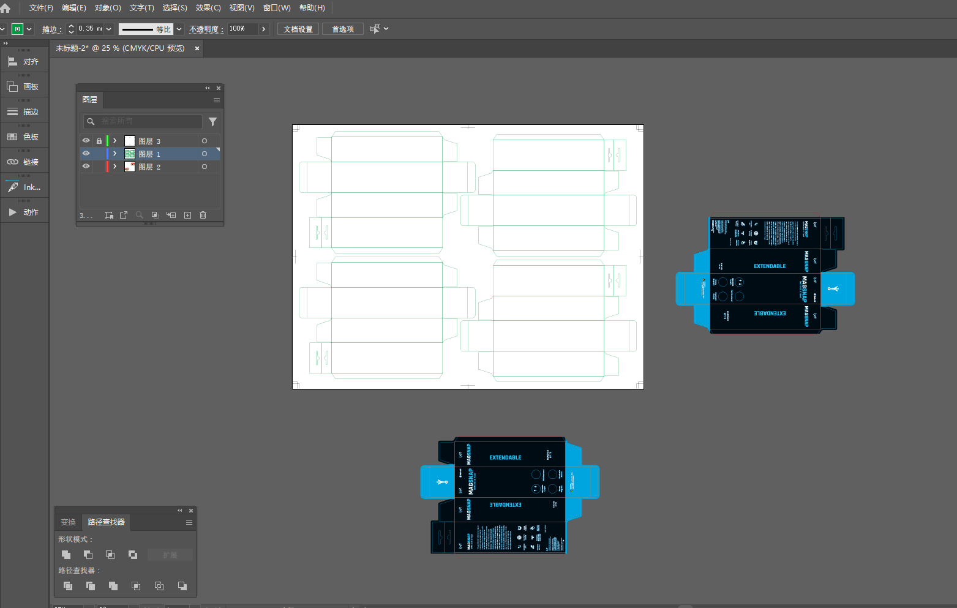
Task: Click the Exclude shape mode icon
Action: tap(133, 555)
